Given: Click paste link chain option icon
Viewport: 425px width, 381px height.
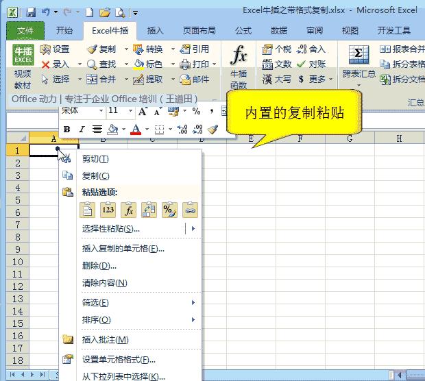Looking at the screenshot, I should [191, 210].
